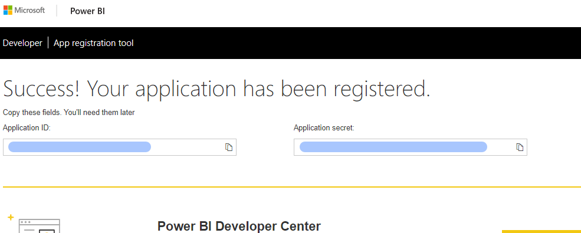Click the Microsoft logo
Screen dimensions: 581x233
coord(24,10)
